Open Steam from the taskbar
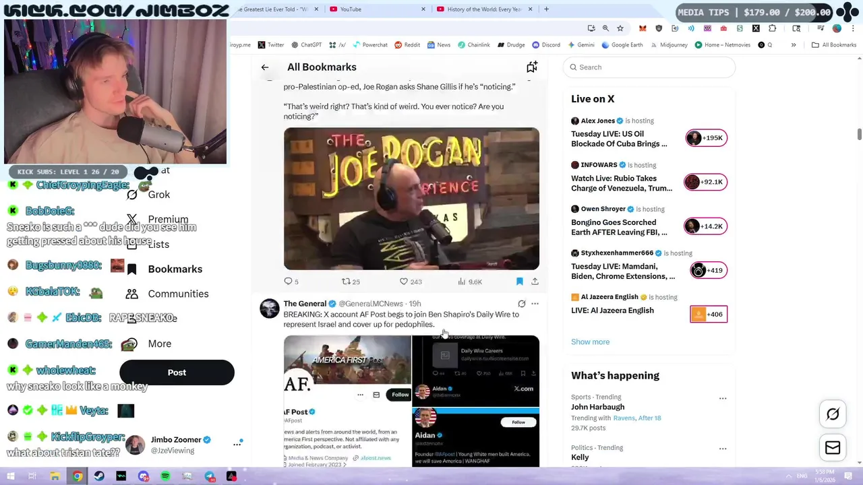863x485 pixels. (x=99, y=476)
